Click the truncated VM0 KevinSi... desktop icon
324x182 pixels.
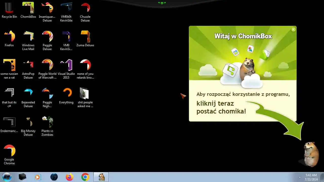click(66, 41)
